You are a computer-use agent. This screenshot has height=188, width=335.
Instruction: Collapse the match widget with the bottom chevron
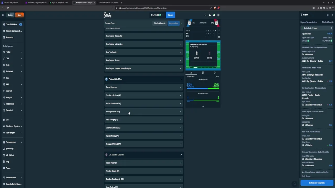click(203, 106)
